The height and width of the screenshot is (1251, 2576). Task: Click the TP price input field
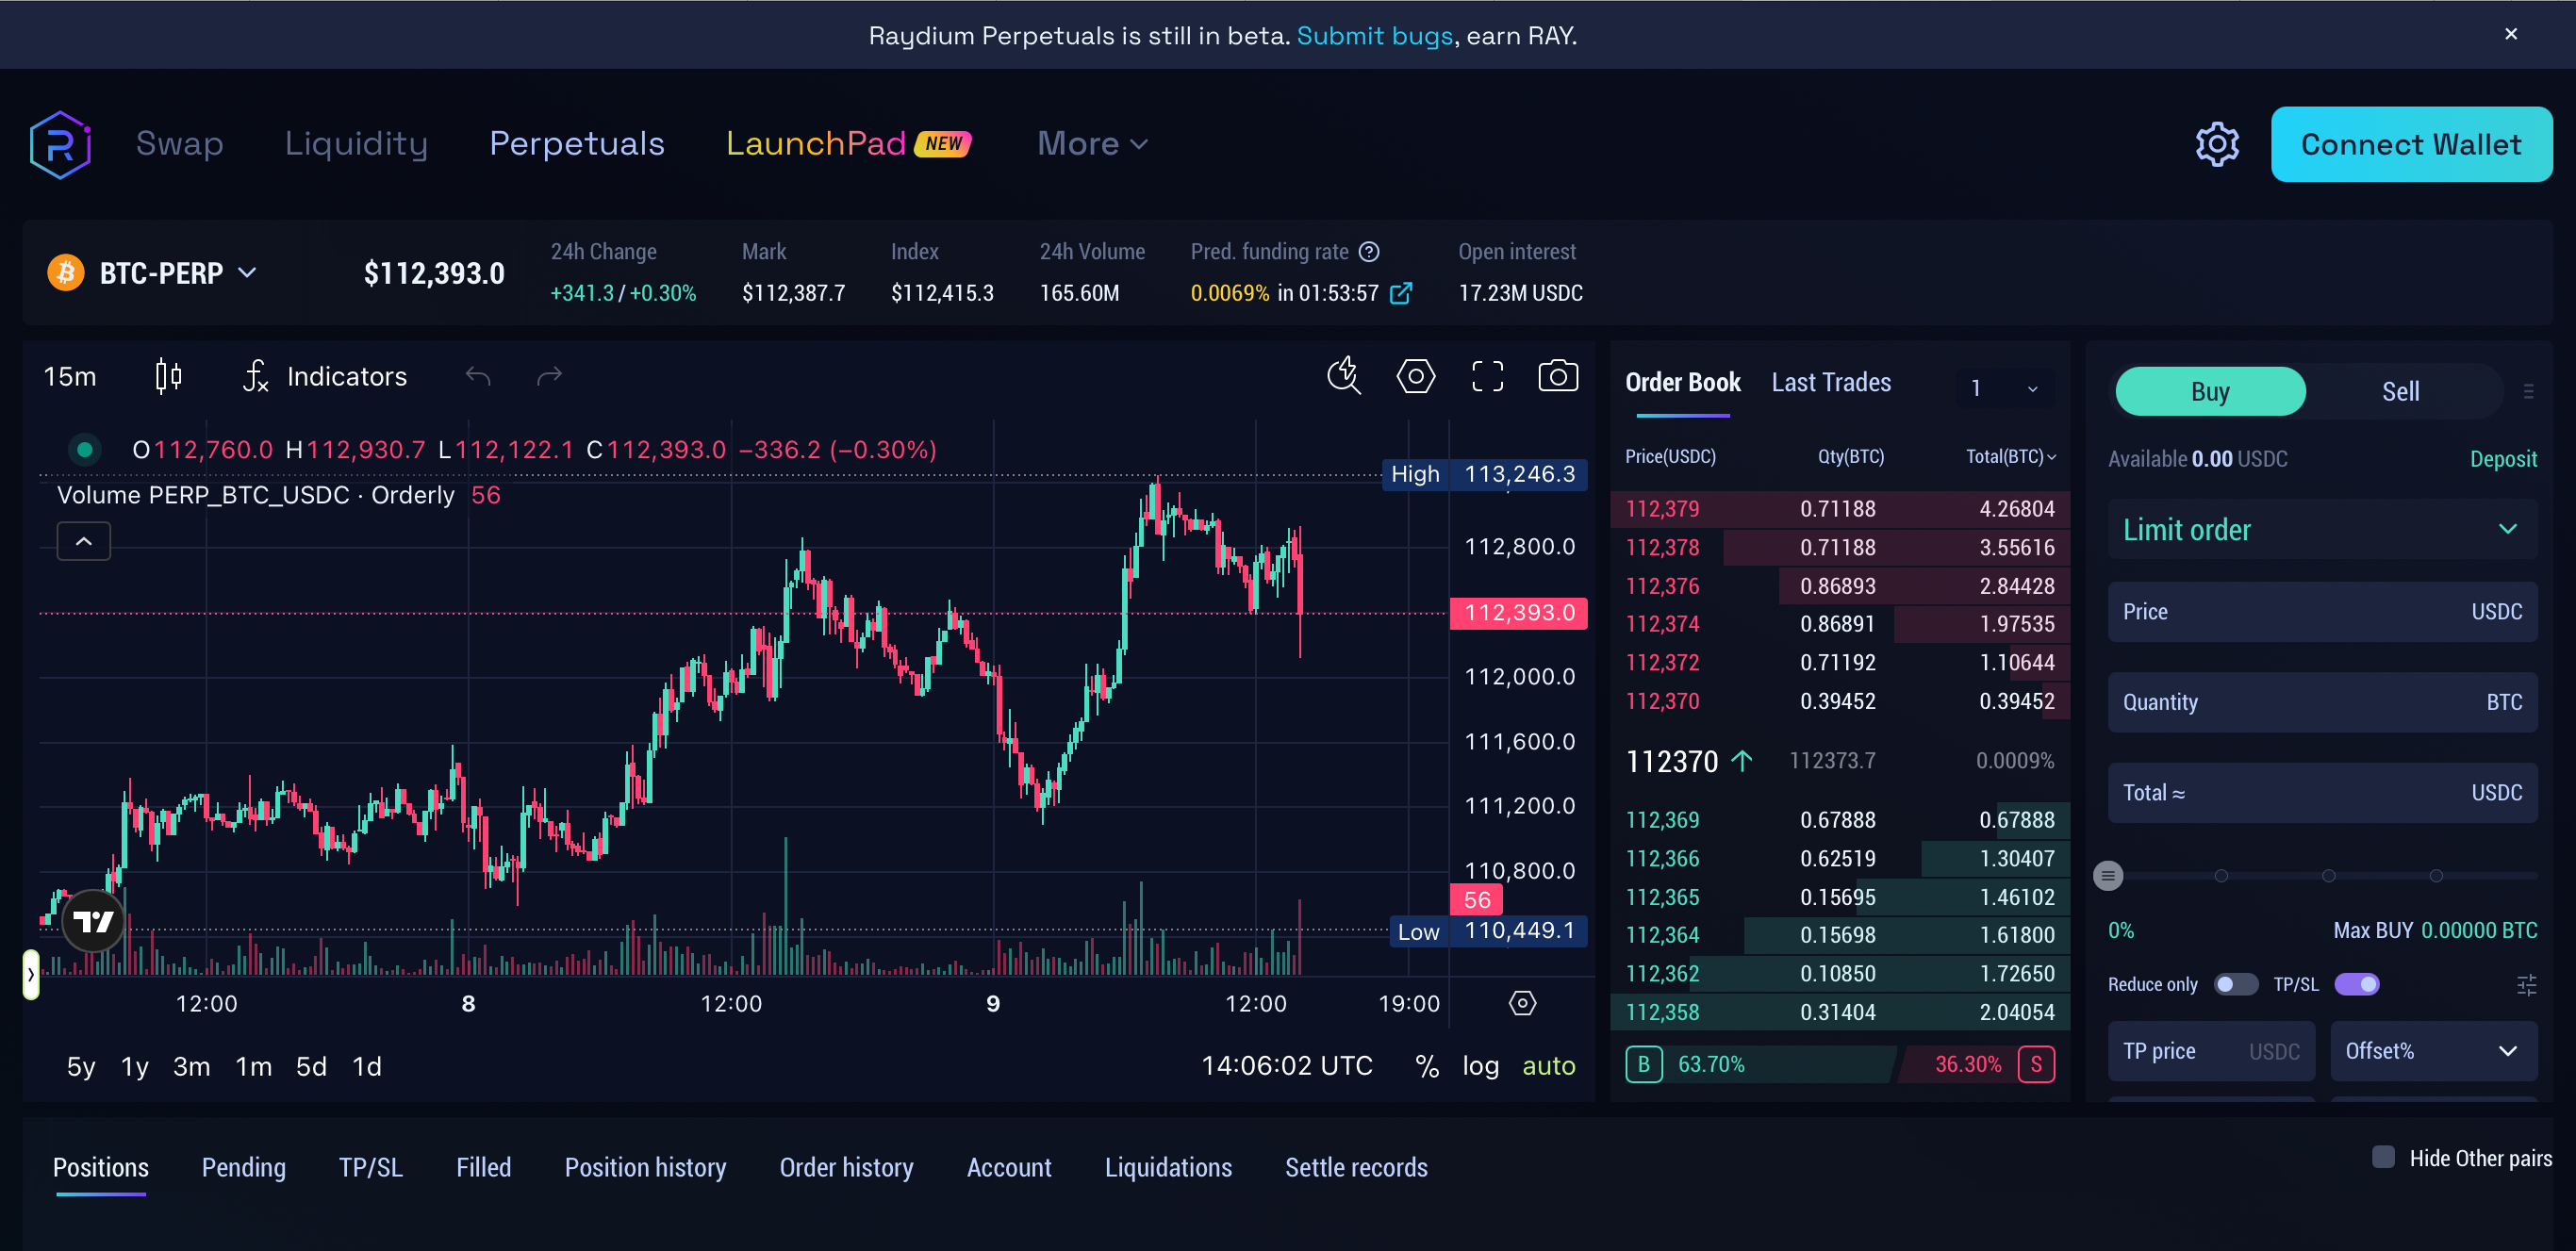pyautogui.click(x=2211, y=1051)
